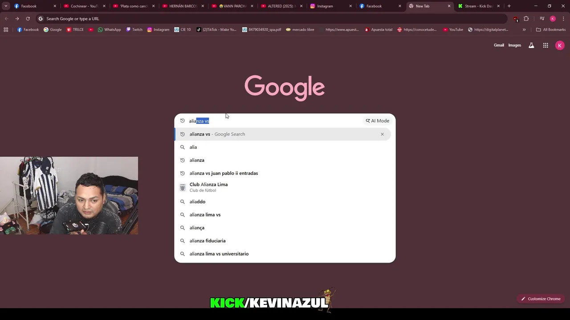The image size is (570, 320).
Task: Open the tab search chevron in tab strip
Action: (6, 6)
